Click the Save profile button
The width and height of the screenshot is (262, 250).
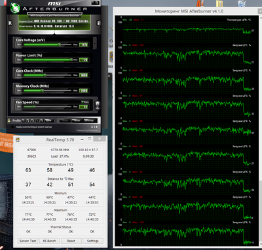click(x=49, y=120)
